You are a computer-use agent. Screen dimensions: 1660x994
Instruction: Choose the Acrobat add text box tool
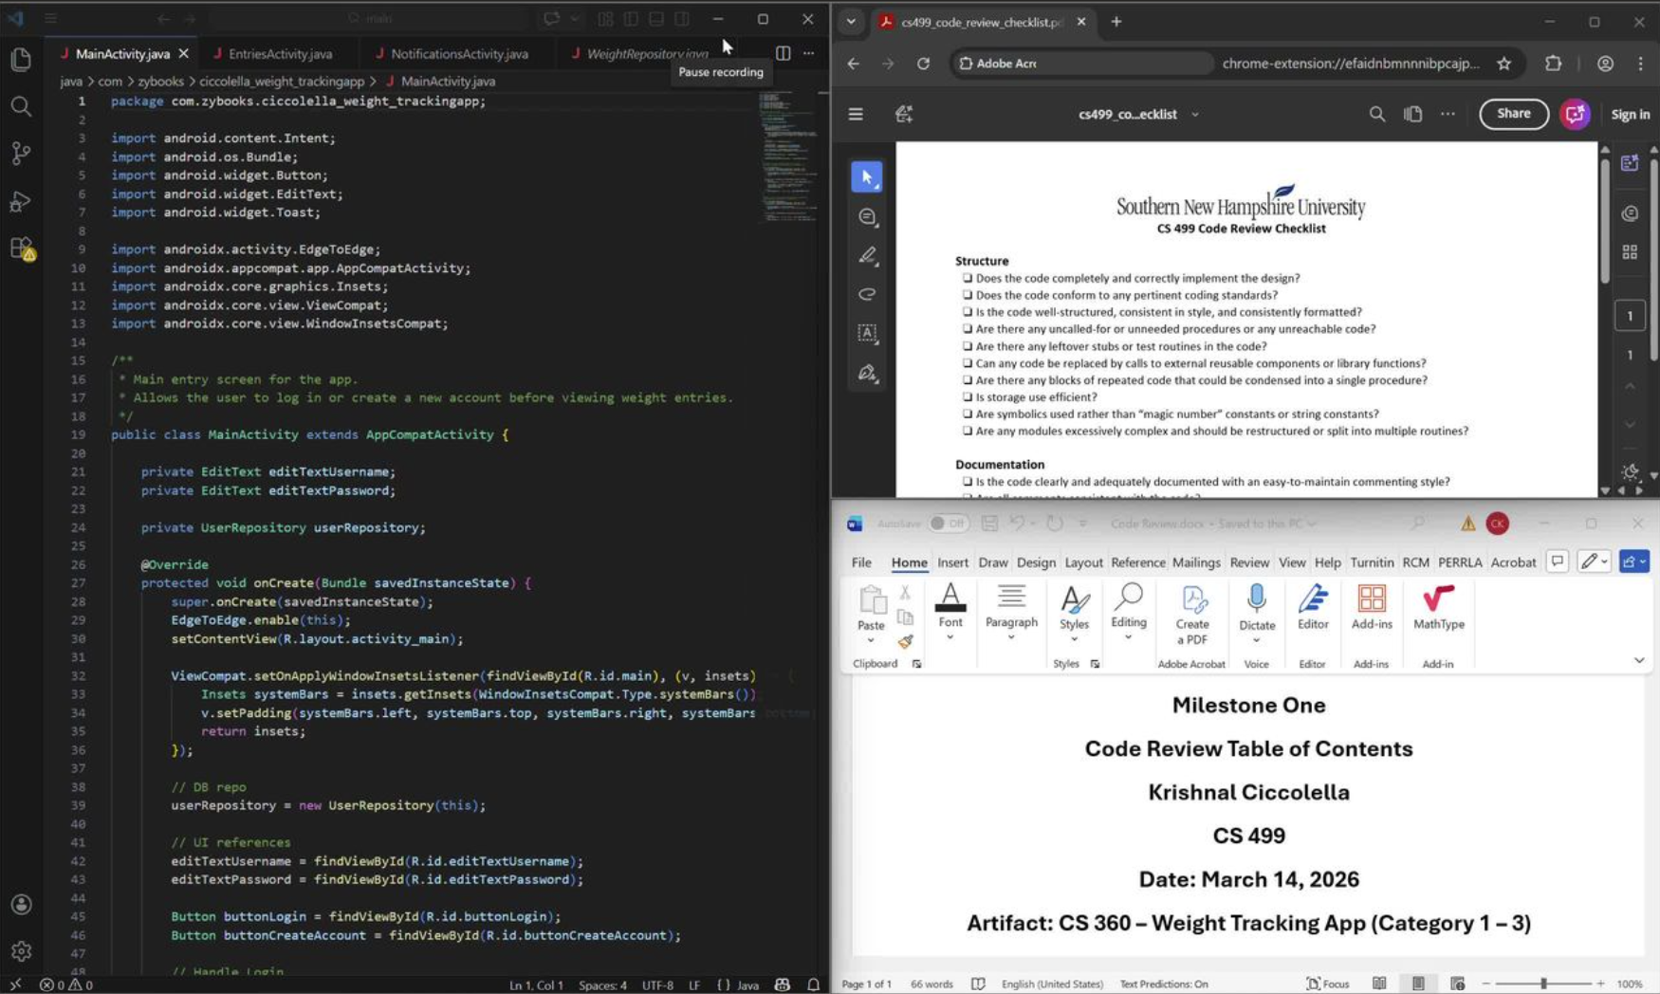(x=867, y=334)
